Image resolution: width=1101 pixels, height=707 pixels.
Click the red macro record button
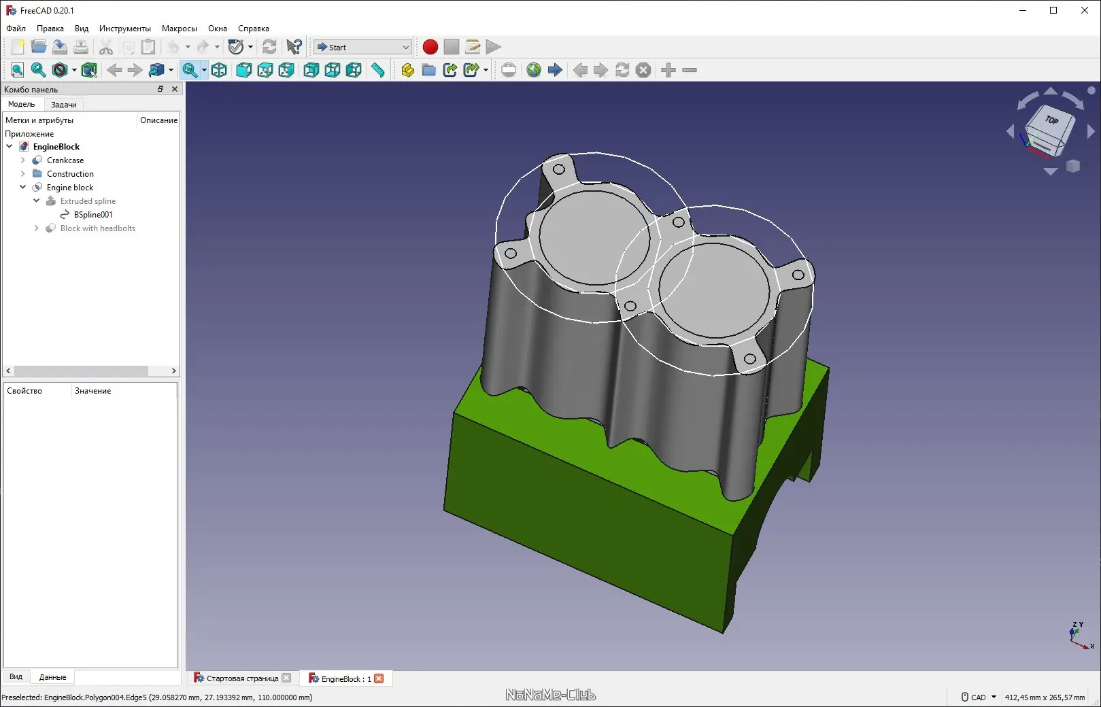click(430, 47)
